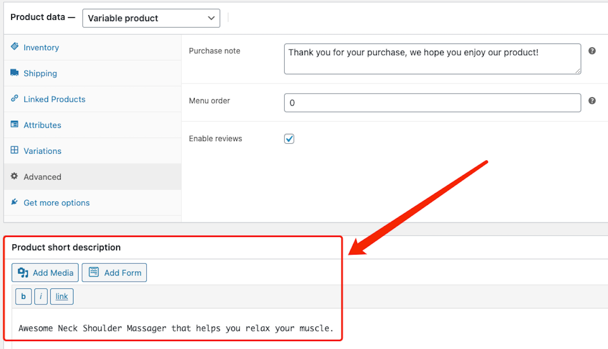
Task: Click the Menu order label
Action: click(x=209, y=101)
